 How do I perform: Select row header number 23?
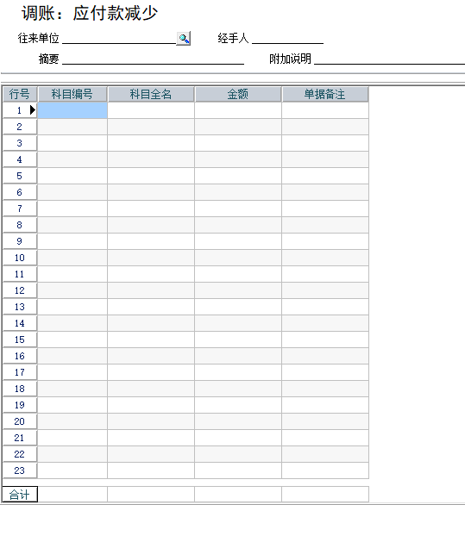point(19,470)
